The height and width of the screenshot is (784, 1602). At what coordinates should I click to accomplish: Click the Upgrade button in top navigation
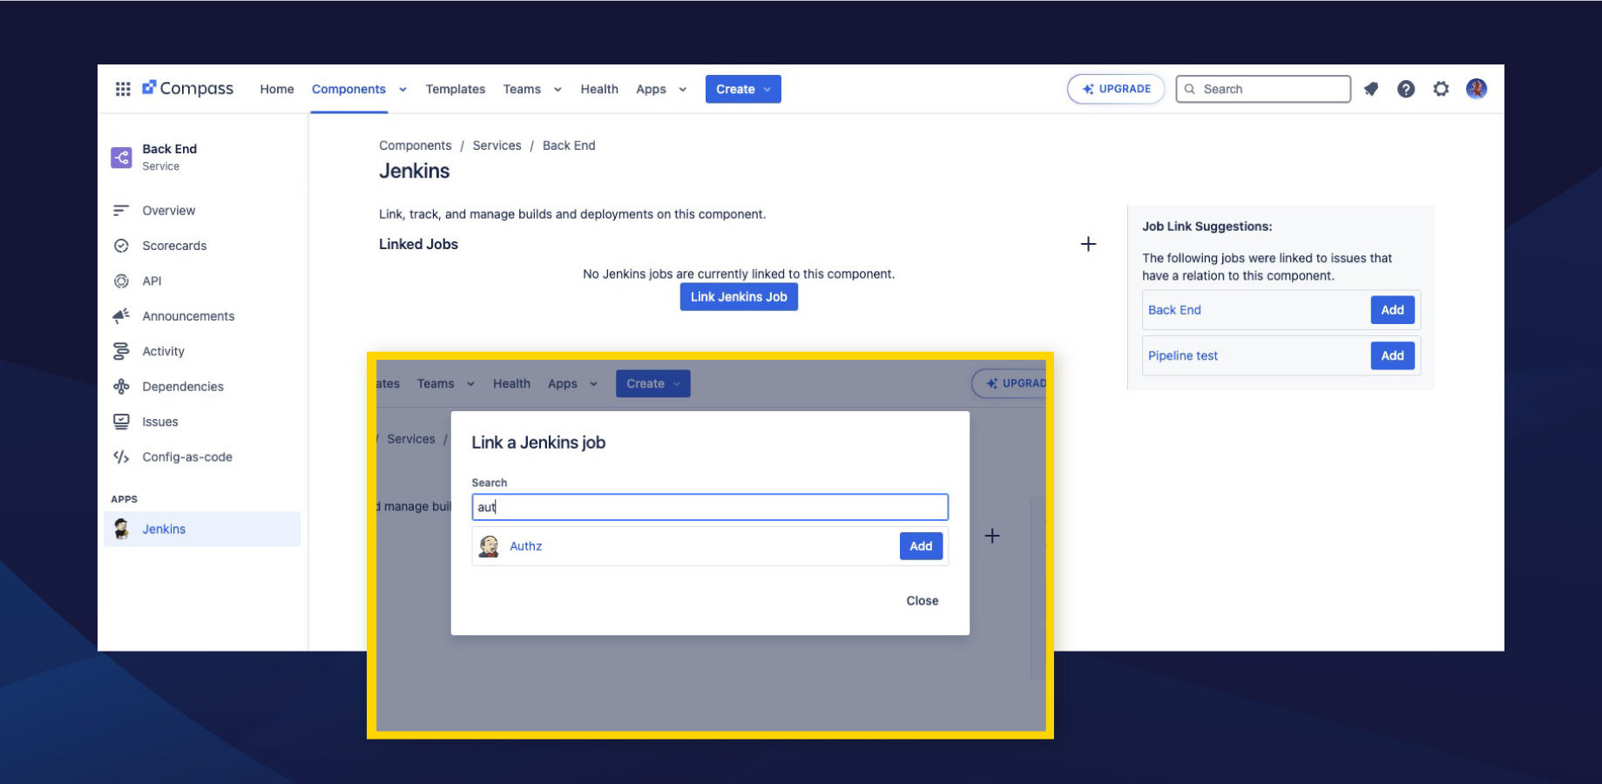1116,89
